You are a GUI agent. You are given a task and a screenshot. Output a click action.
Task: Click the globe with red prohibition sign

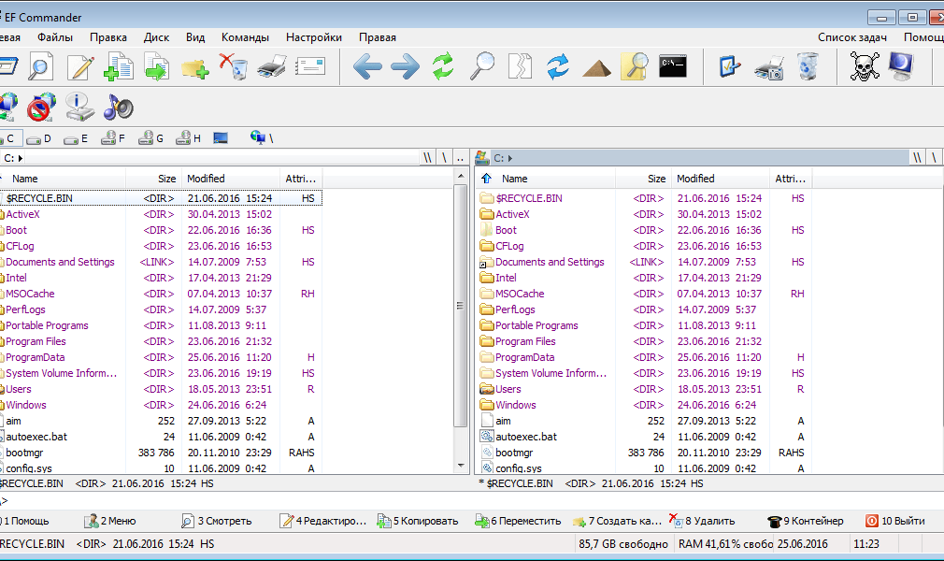41,108
